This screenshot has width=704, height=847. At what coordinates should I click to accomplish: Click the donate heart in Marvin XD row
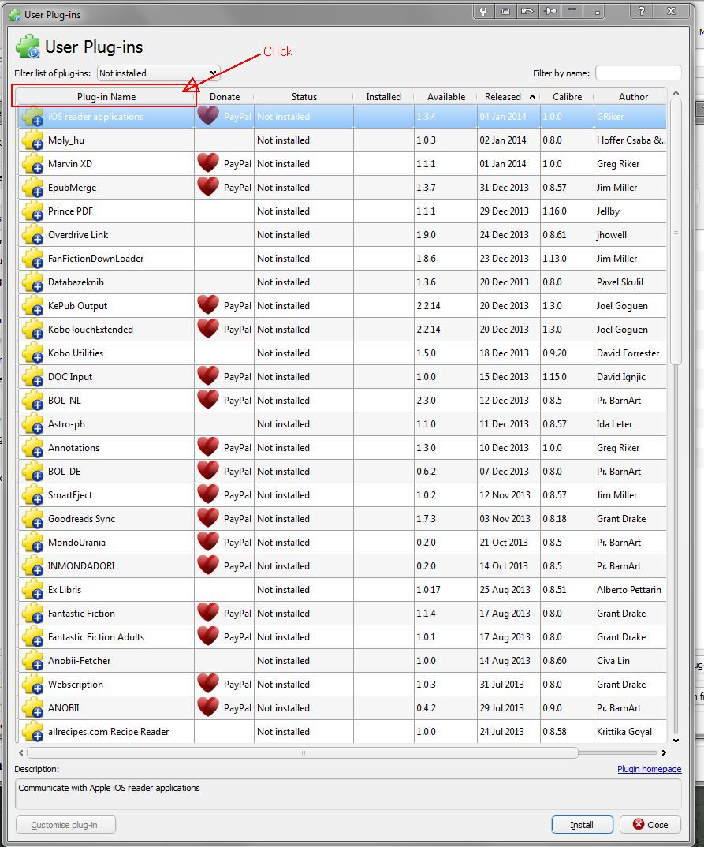point(208,163)
